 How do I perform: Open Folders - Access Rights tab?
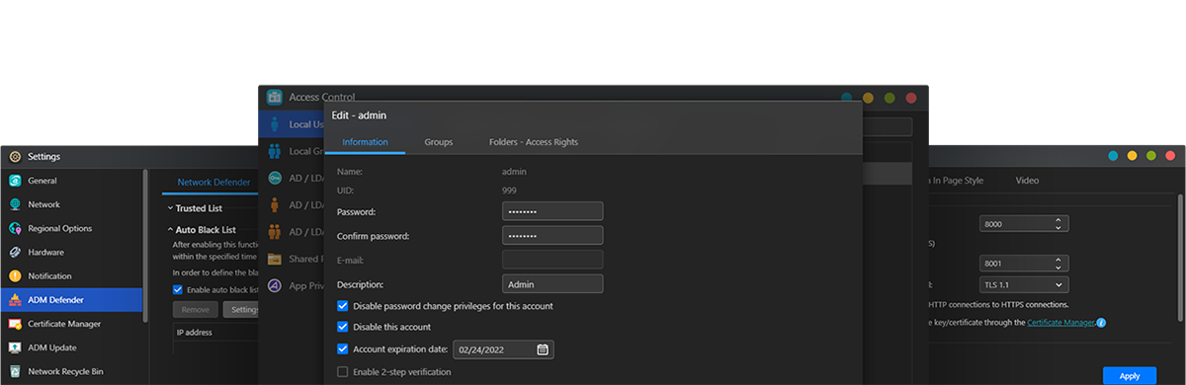click(x=534, y=142)
